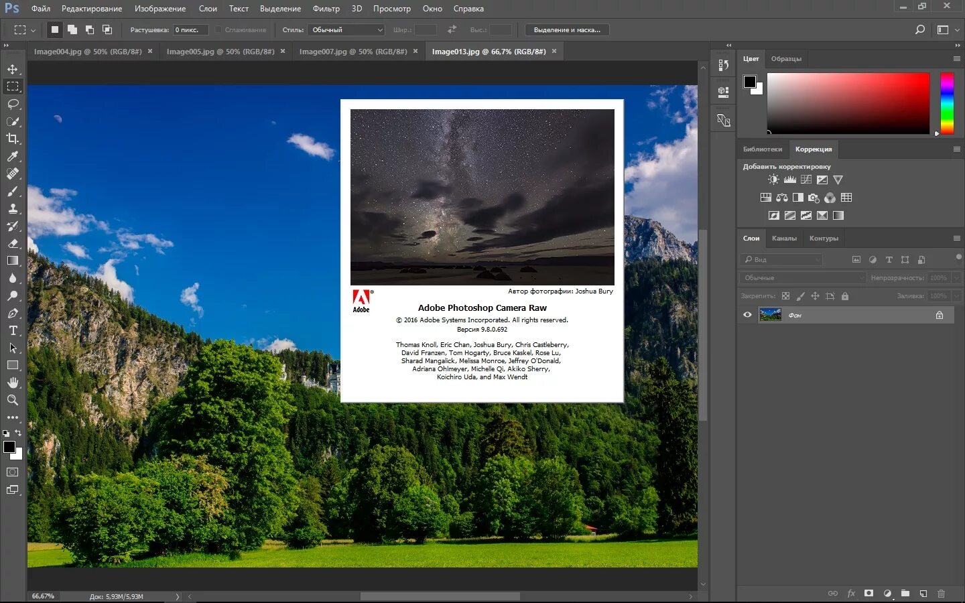Open the layer filter Вид dropdown
965x603 pixels.
[781, 259]
